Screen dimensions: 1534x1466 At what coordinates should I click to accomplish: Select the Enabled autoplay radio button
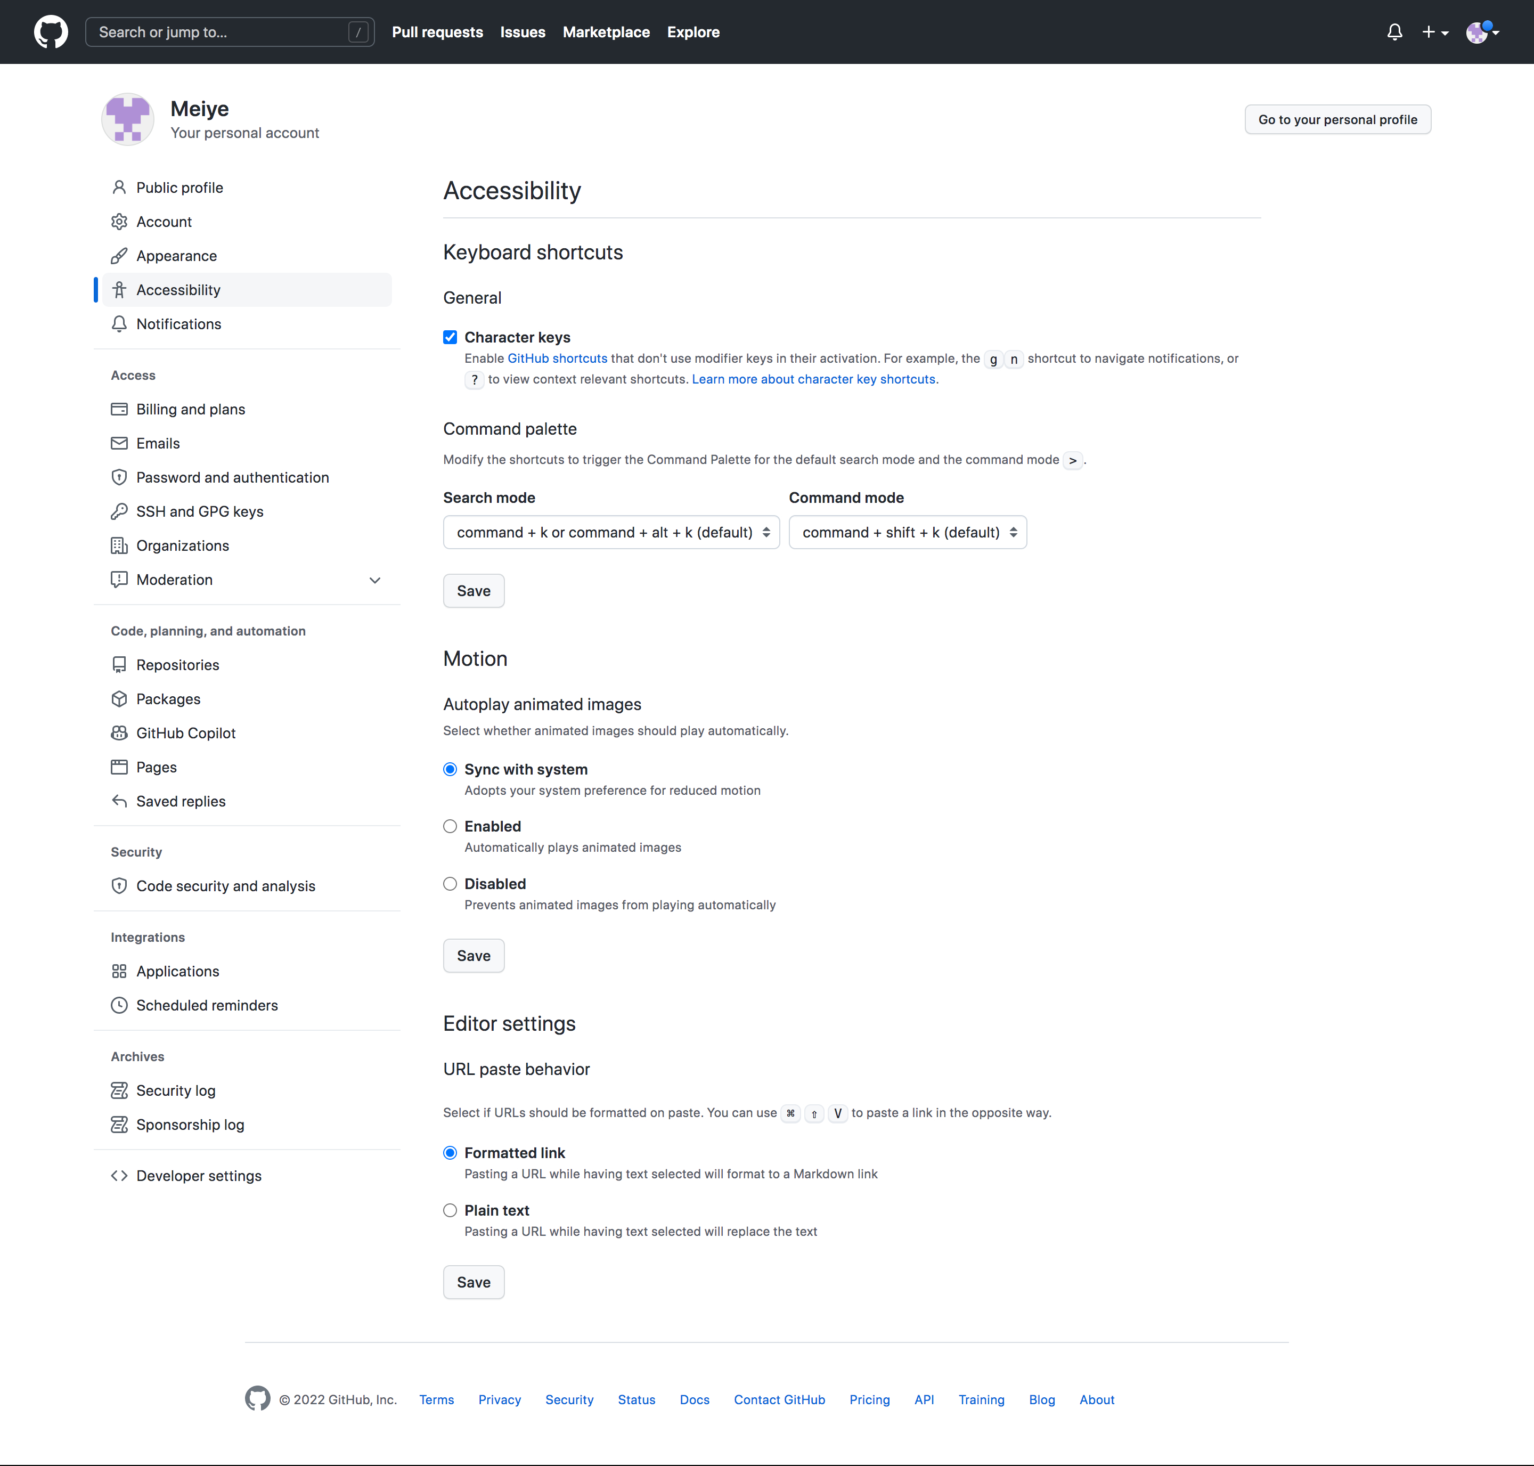pyautogui.click(x=450, y=827)
